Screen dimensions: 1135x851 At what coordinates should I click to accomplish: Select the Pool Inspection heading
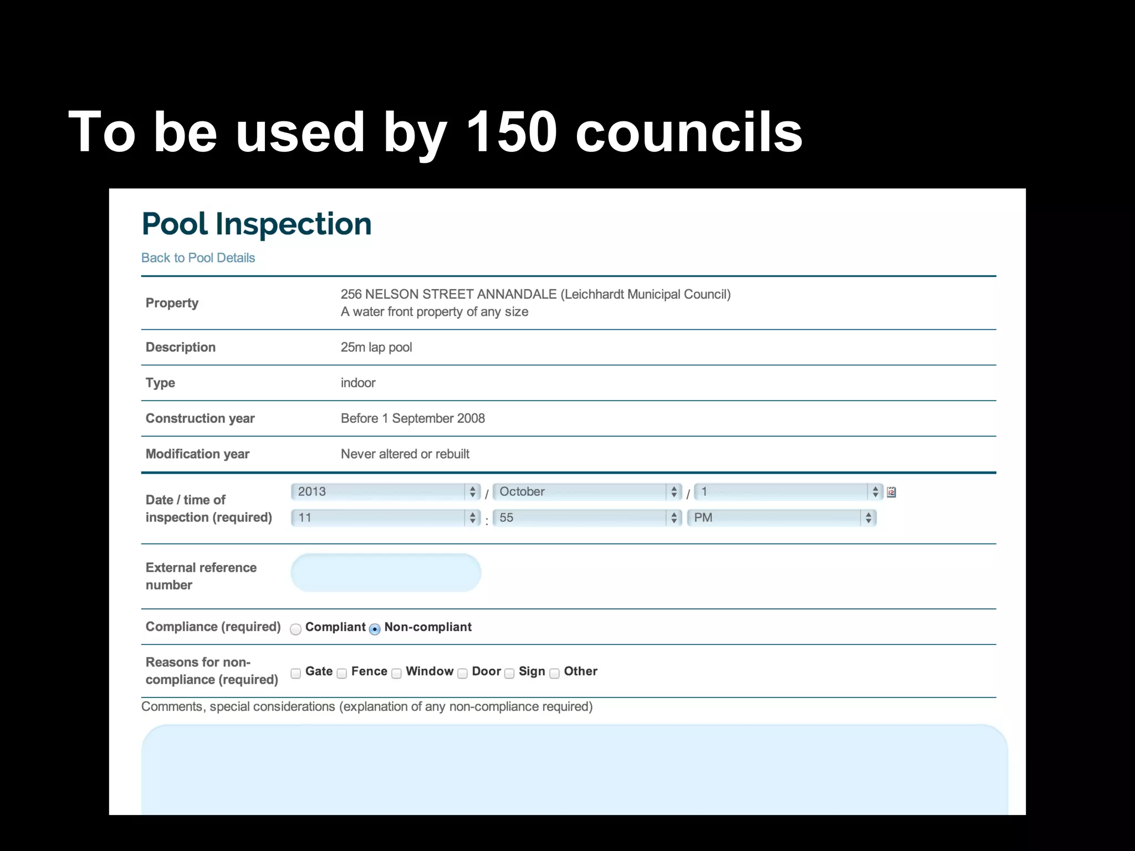coord(257,224)
